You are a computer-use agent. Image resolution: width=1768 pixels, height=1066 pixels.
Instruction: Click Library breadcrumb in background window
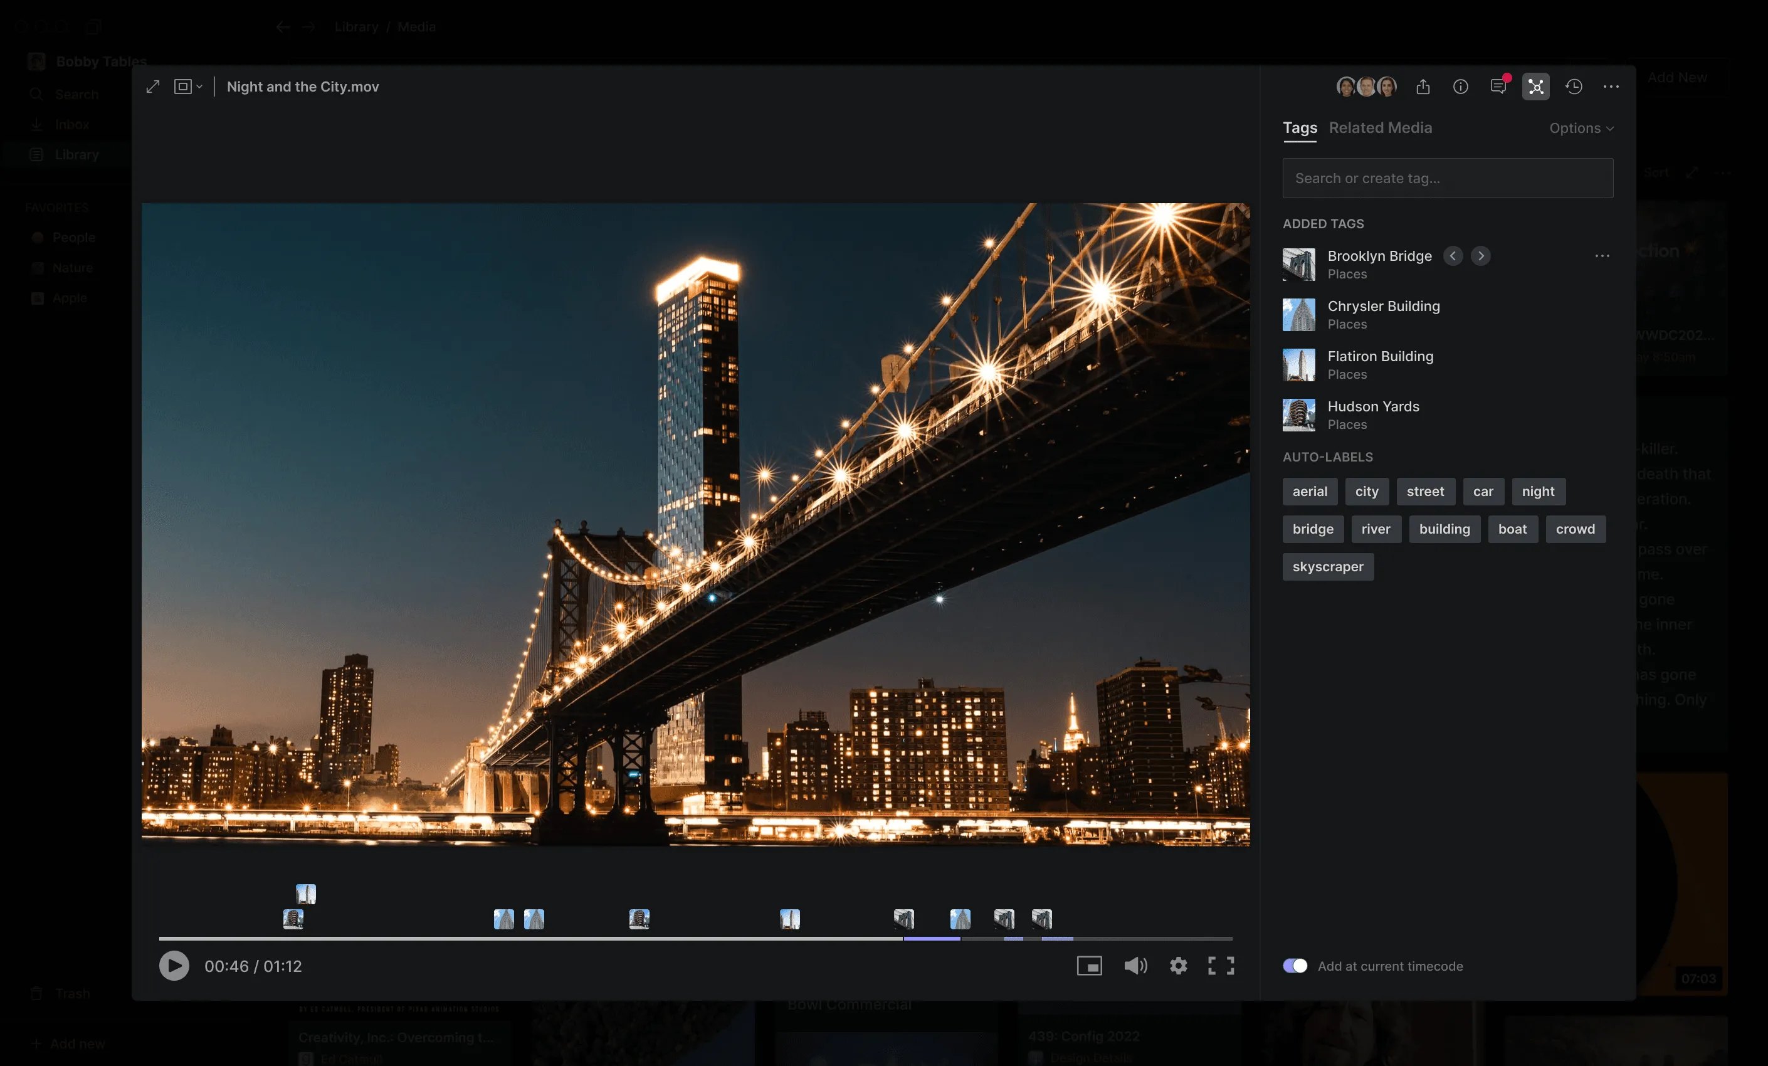pyautogui.click(x=356, y=26)
